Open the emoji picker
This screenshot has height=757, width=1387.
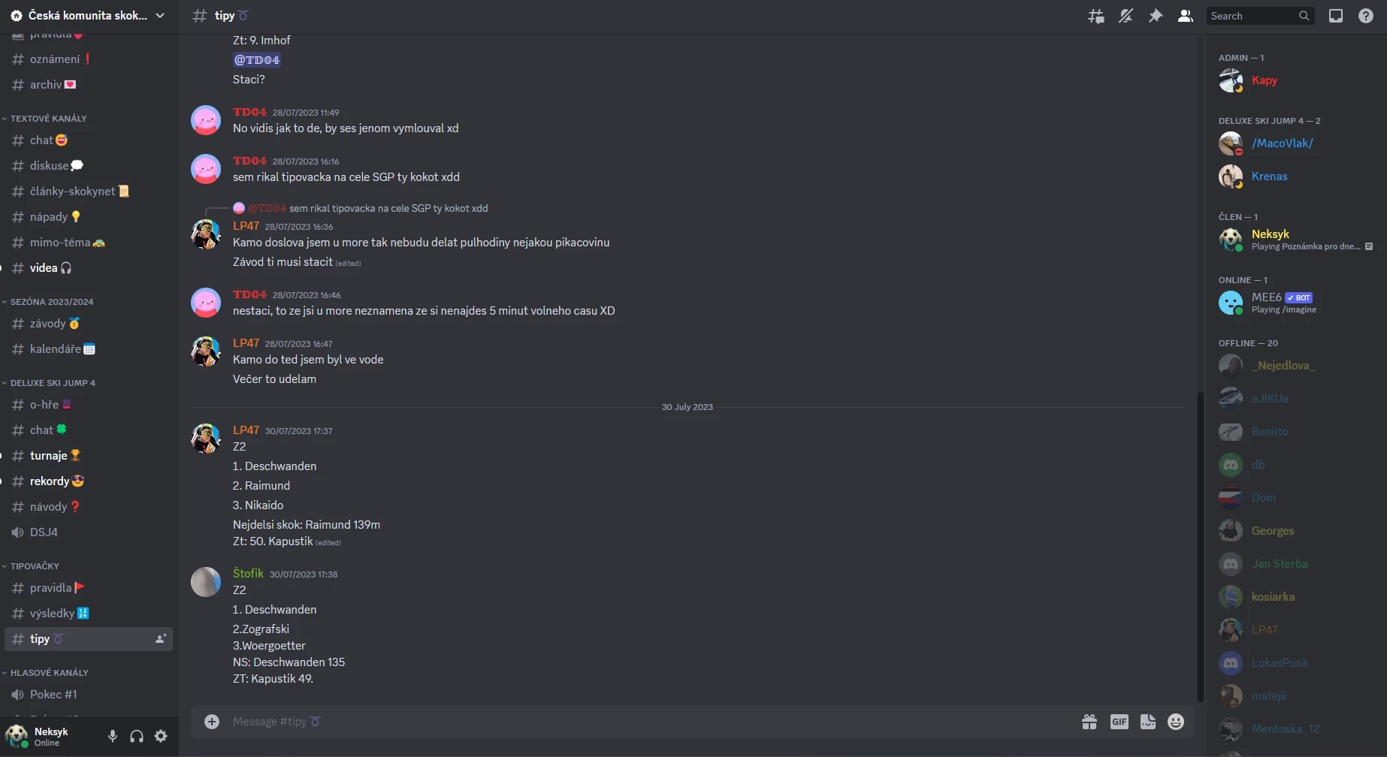(x=1176, y=722)
